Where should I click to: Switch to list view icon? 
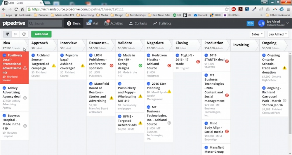coord(16,34)
